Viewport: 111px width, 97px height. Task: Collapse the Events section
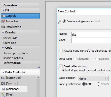3,33
